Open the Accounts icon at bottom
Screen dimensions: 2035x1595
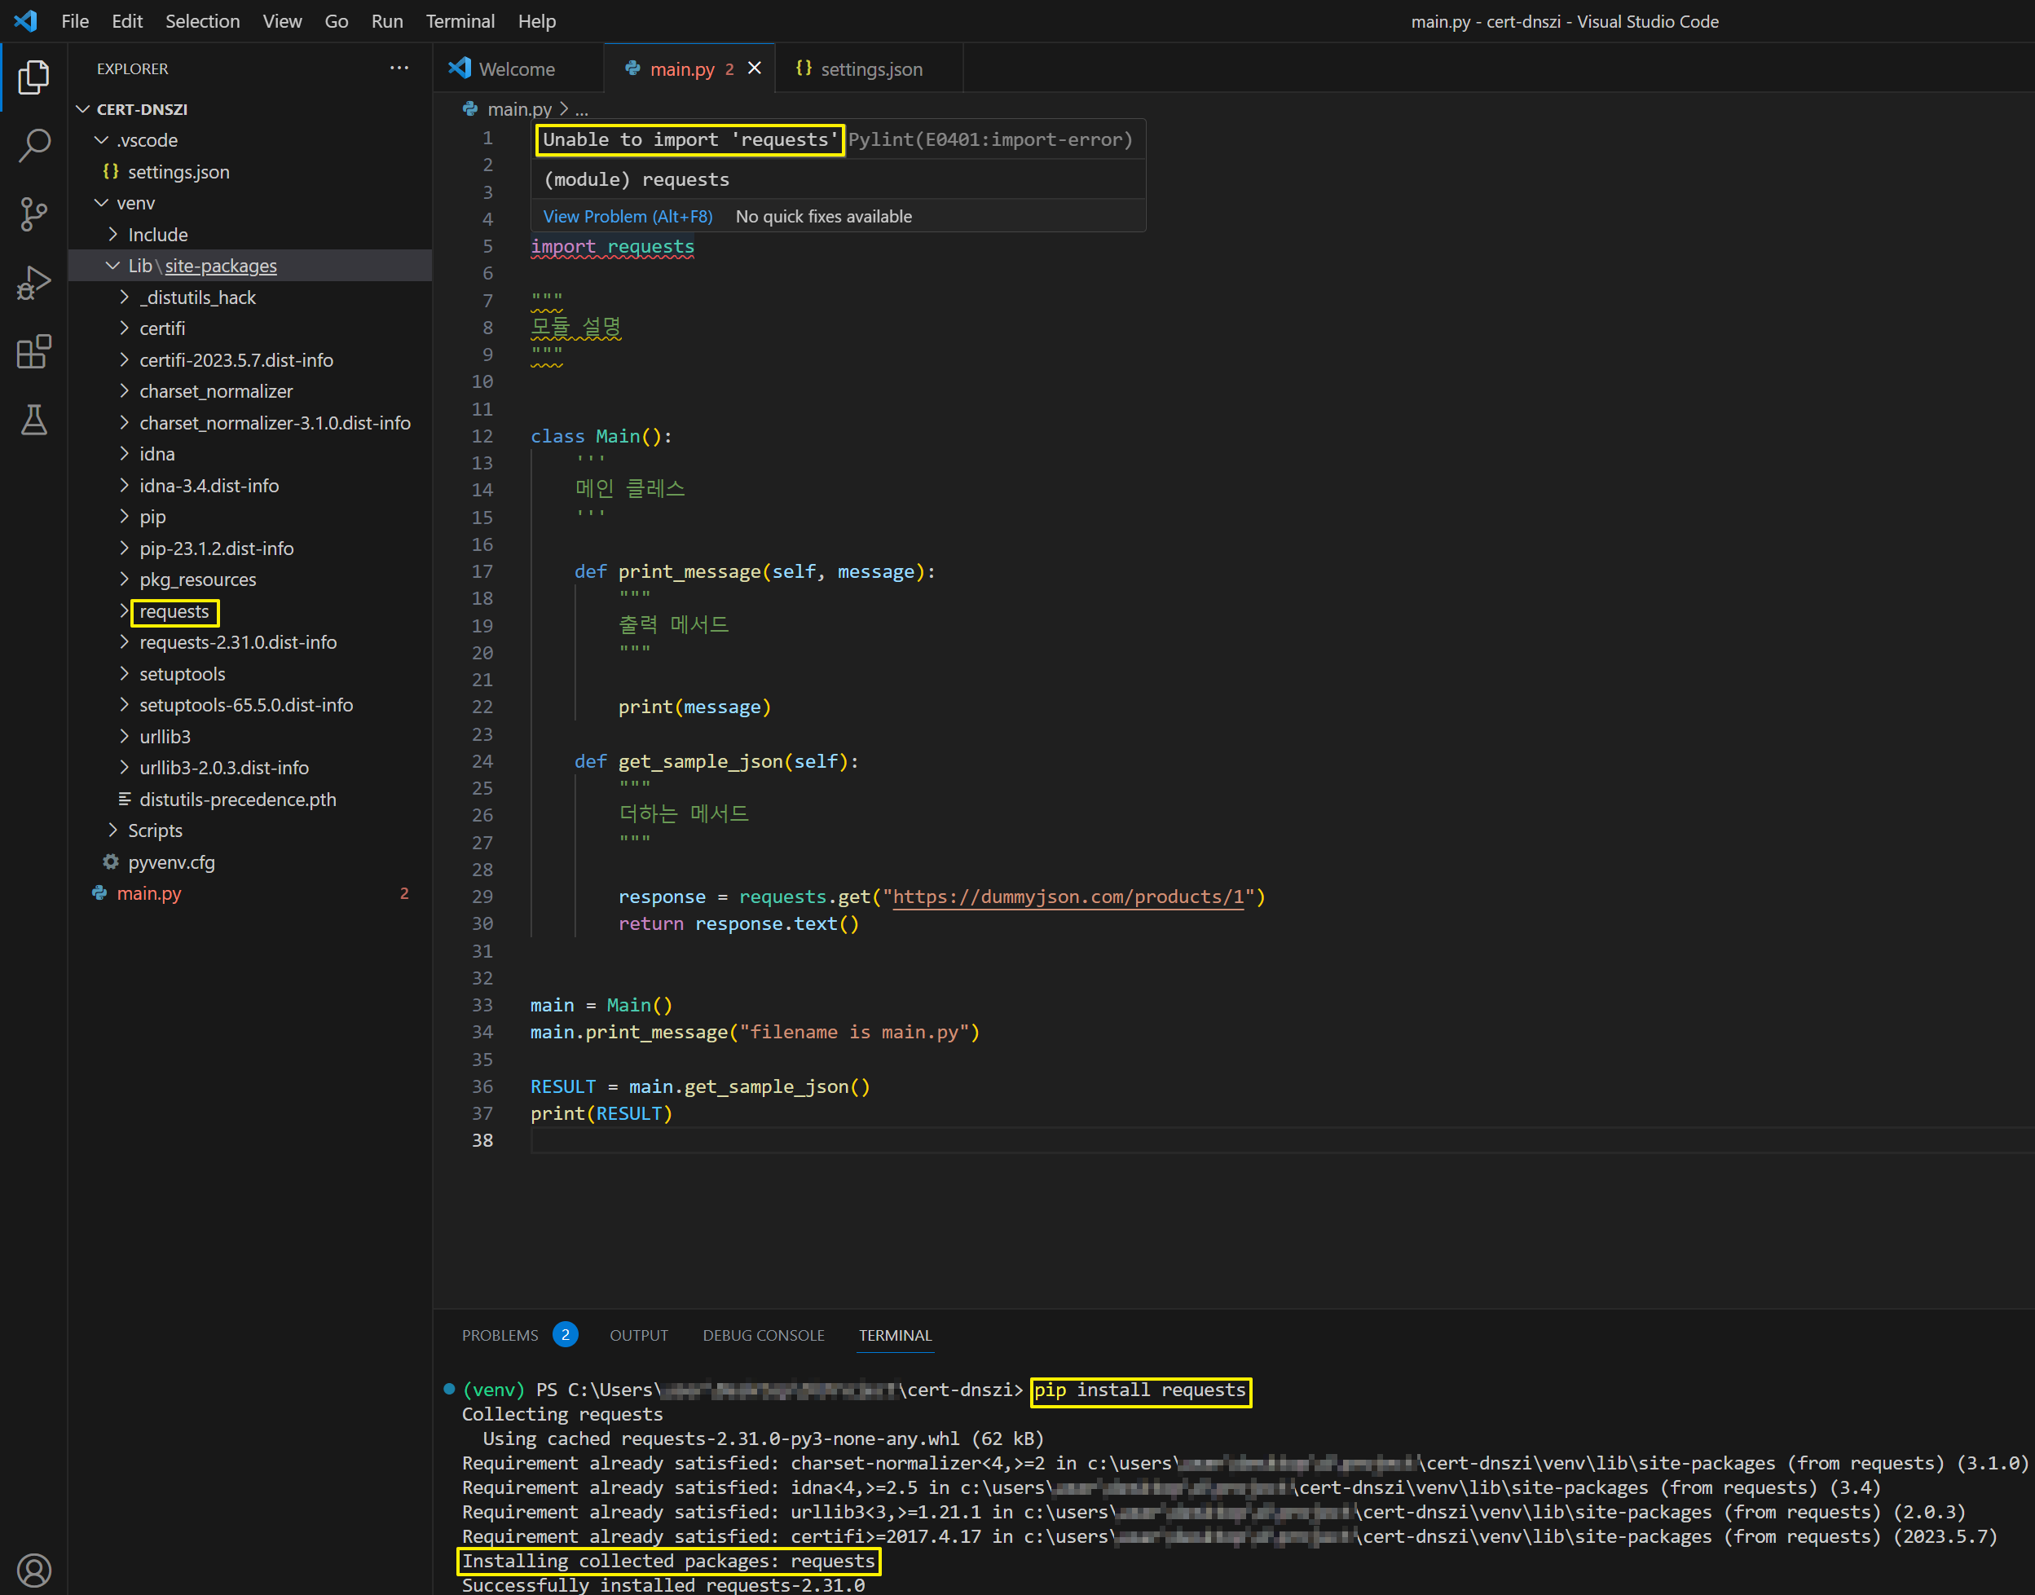pos(33,1569)
